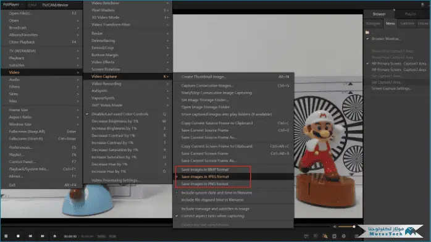
Task: Expand the Broadcast submenu
Action: 42,28
